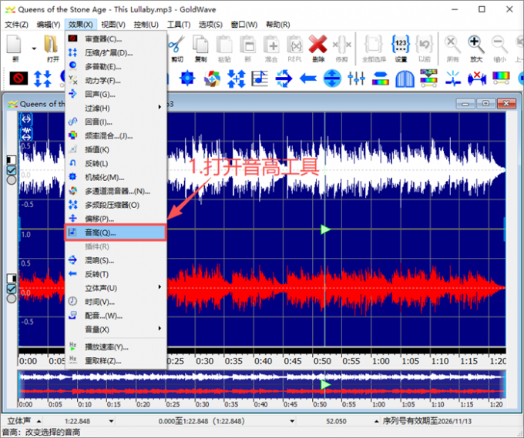Click 0:35 on the main time ruler
The height and width of the screenshot is (438, 524).
pos(233,361)
